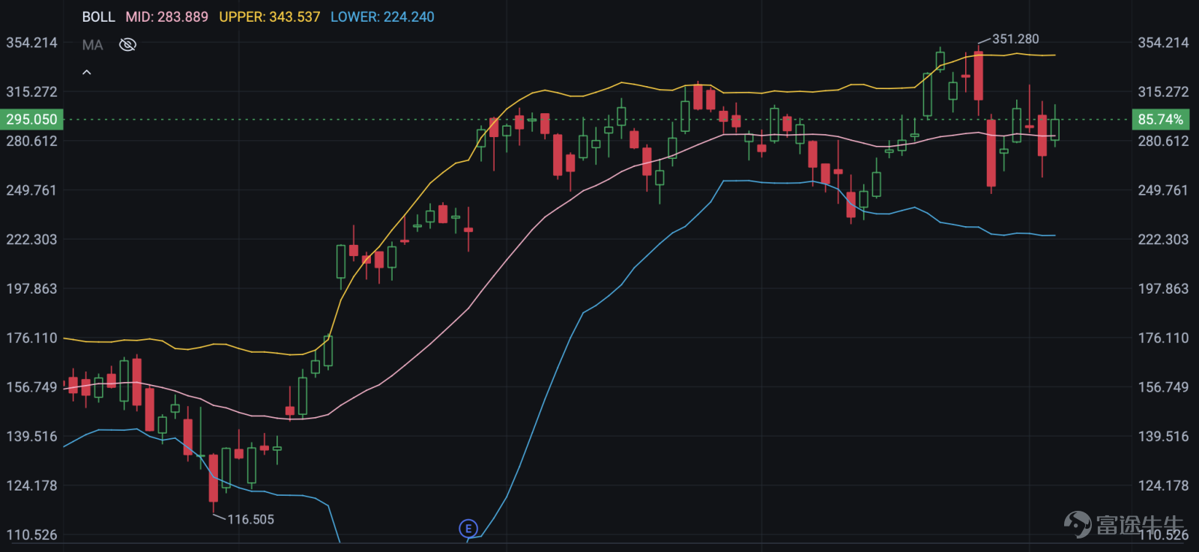Click the right axis label 222.303
Screen dimensions: 1199x552
click(1163, 239)
